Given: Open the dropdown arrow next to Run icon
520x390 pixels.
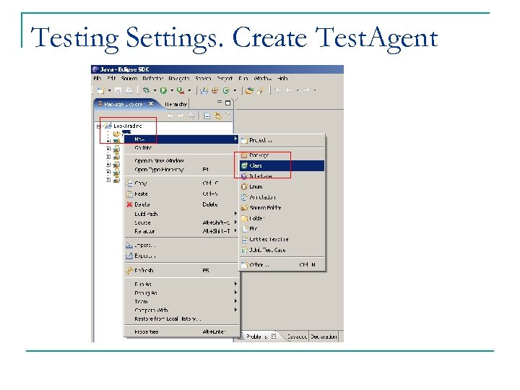Looking at the screenshot, I should point(172,90).
